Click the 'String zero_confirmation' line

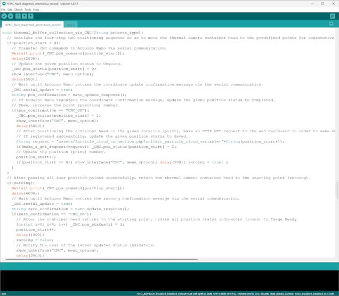[70, 209]
